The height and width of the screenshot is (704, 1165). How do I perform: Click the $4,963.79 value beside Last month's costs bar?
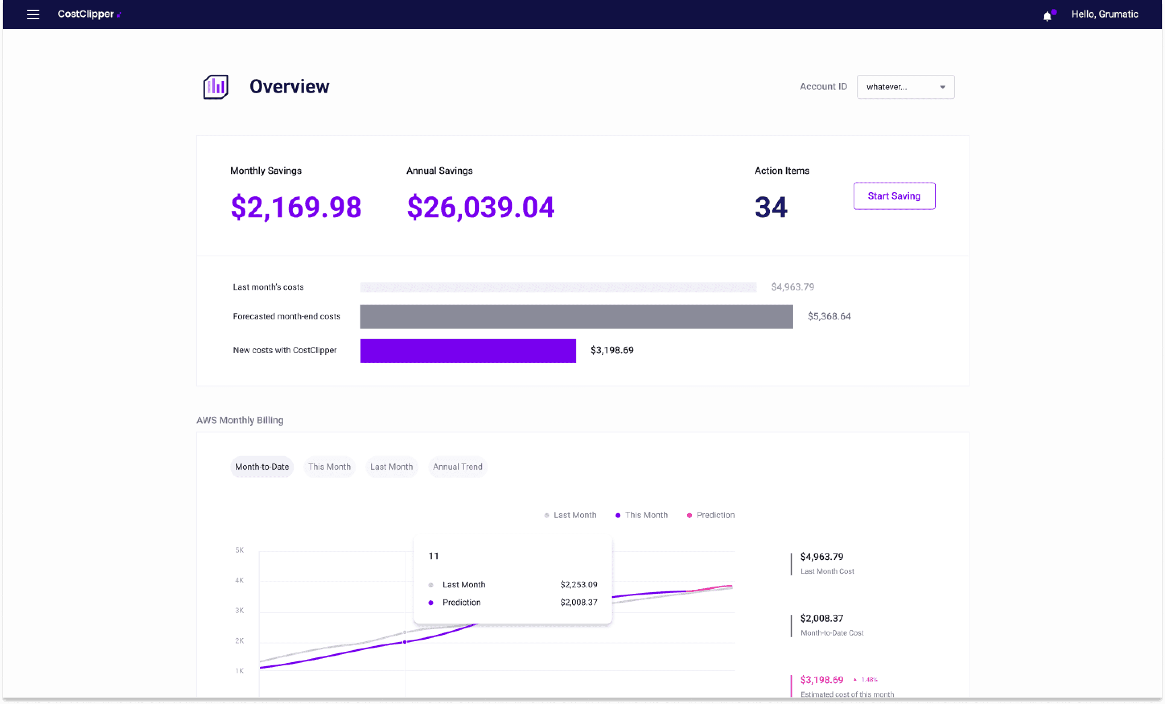792,287
